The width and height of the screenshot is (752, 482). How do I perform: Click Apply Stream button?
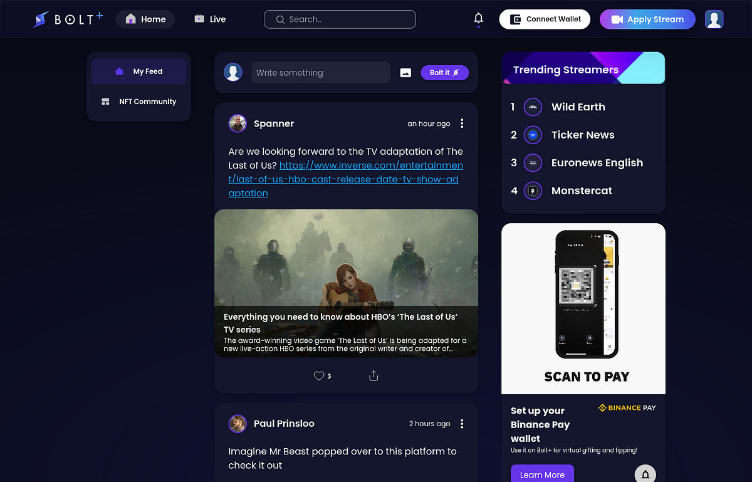tap(647, 19)
